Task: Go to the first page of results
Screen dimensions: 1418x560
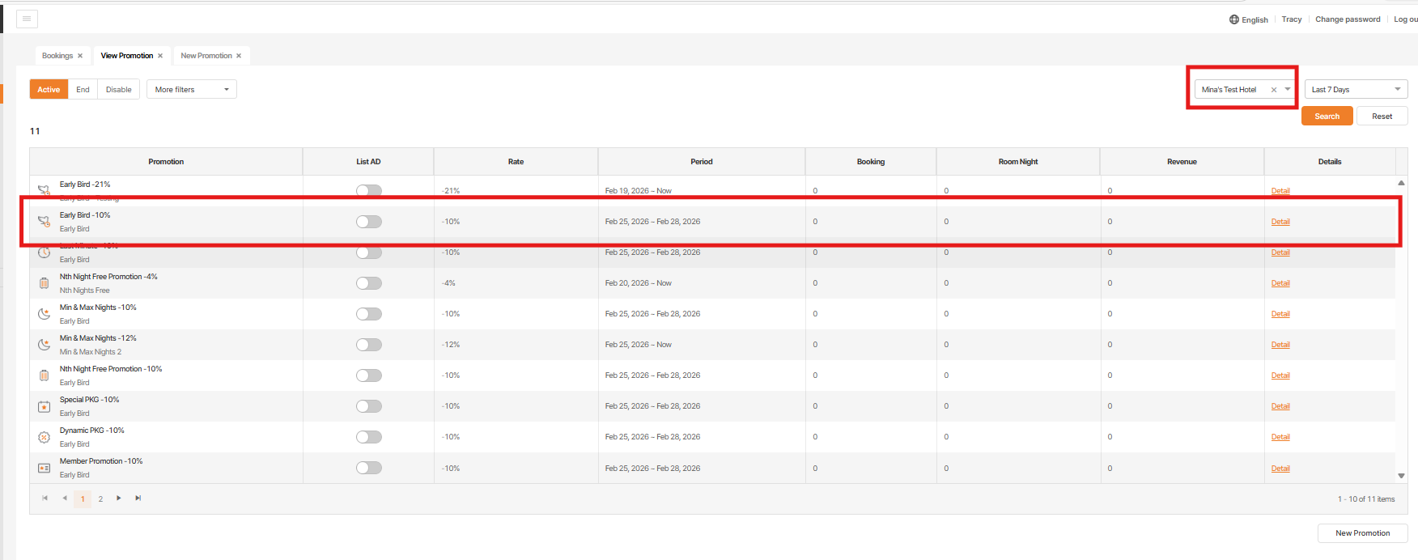Action: pyautogui.click(x=45, y=498)
